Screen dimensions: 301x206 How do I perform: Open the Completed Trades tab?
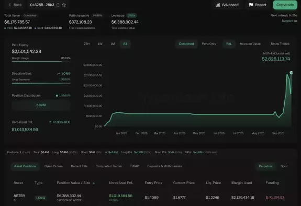pyautogui.click(x=109, y=166)
